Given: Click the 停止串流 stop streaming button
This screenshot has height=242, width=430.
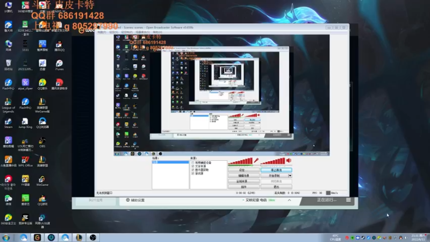Looking at the screenshot, I should point(276,170).
